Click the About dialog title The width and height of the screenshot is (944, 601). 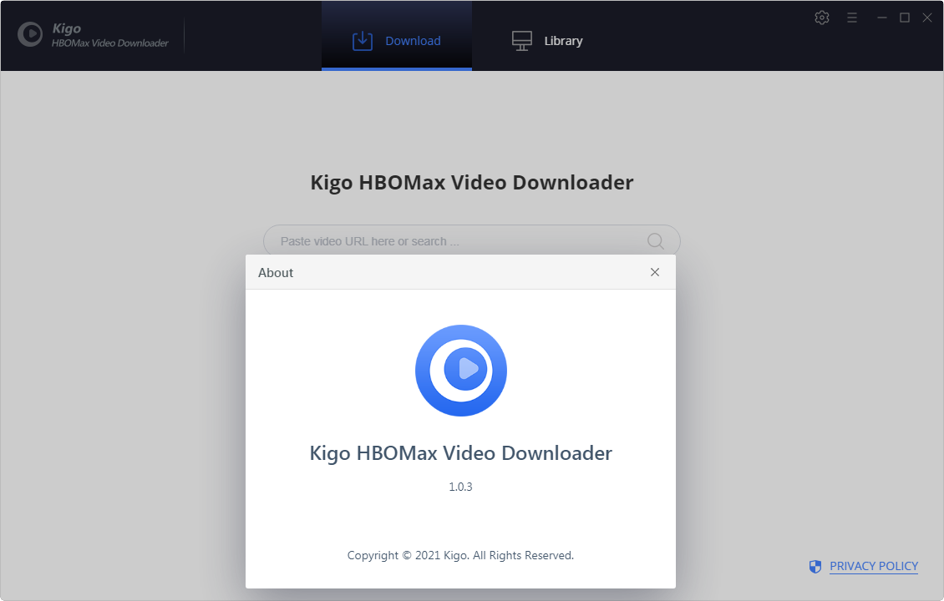(276, 272)
